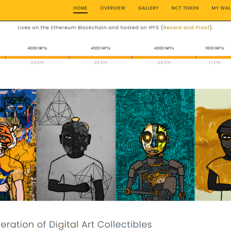231x231 pixels.
Task: Click the 4000 NFTs label above 0.5 ETH
Action: pos(101,48)
